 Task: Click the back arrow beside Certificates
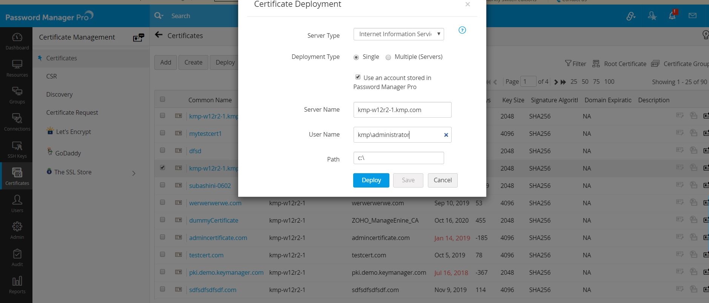(159, 35)
